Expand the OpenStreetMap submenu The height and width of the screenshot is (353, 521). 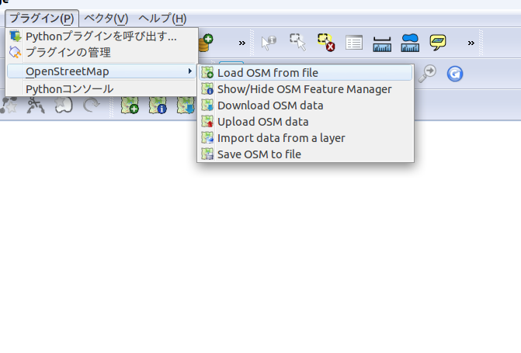(x=102, y=71)
